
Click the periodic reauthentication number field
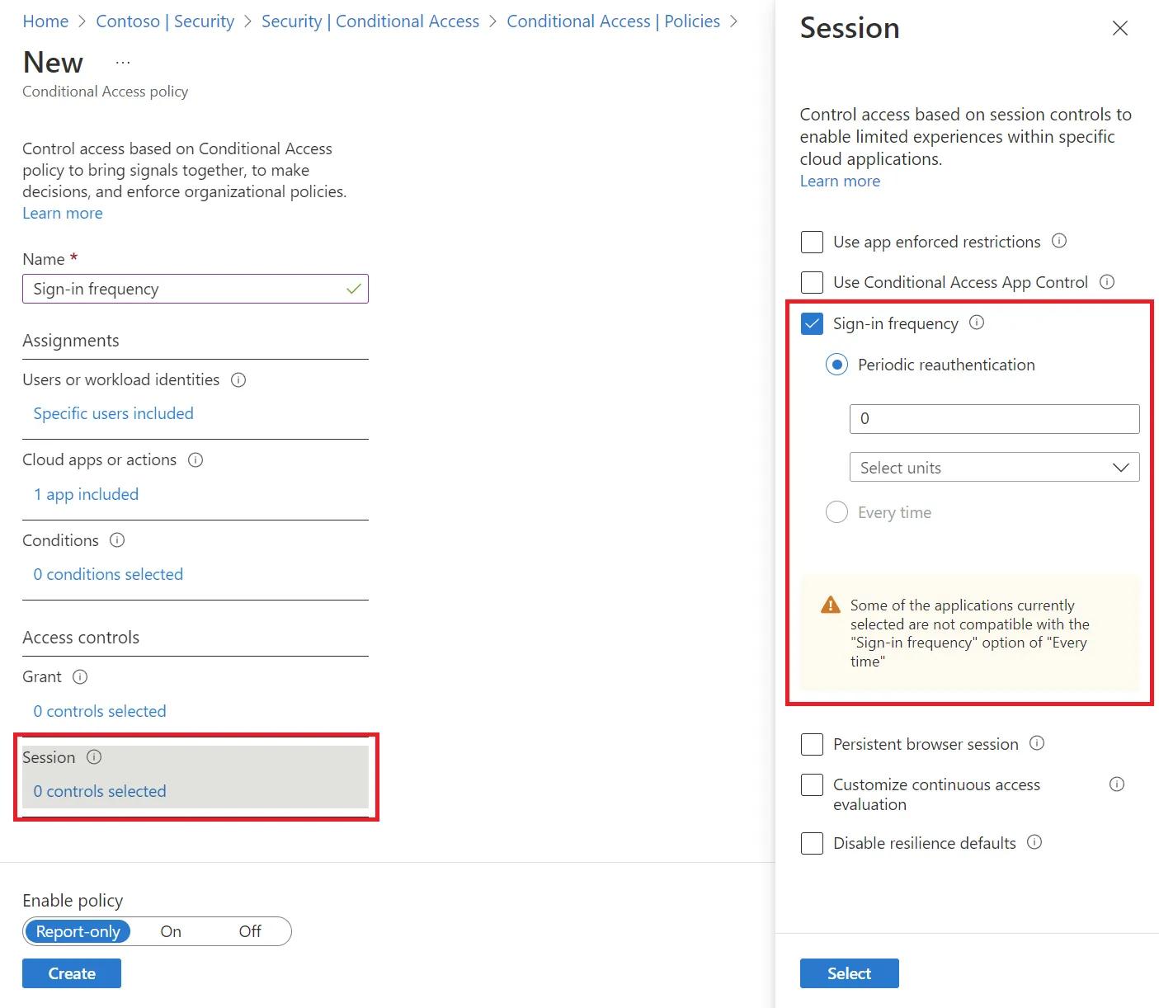pos(994,419)
